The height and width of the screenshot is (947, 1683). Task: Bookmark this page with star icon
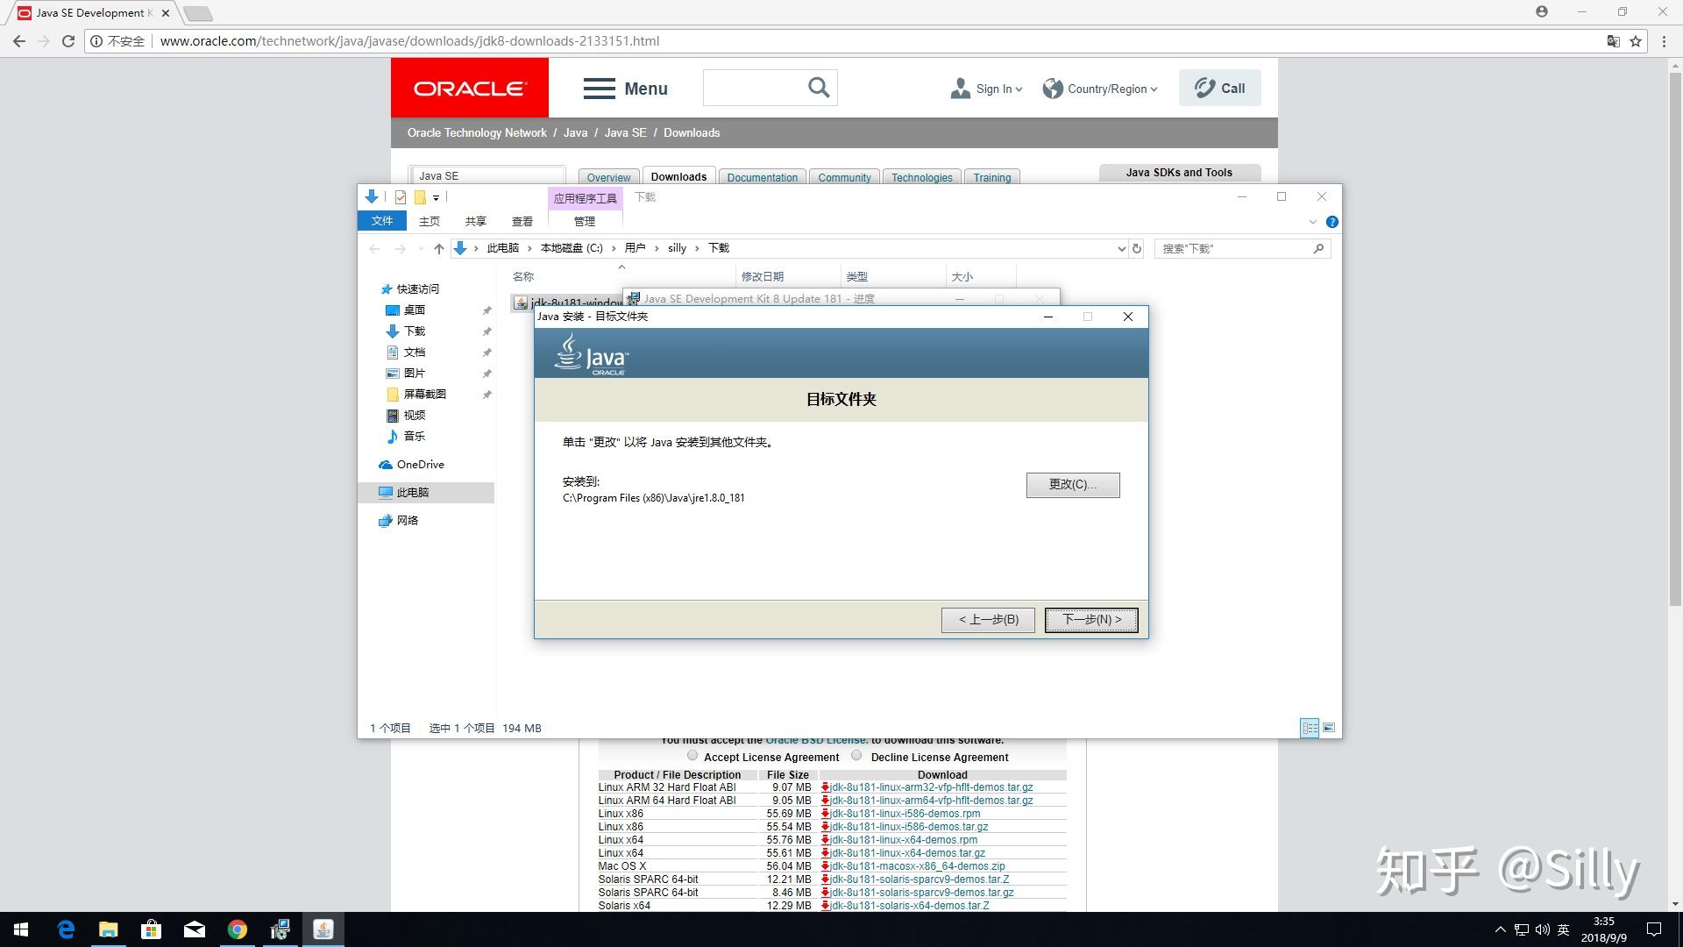[x=1636, y=41]
